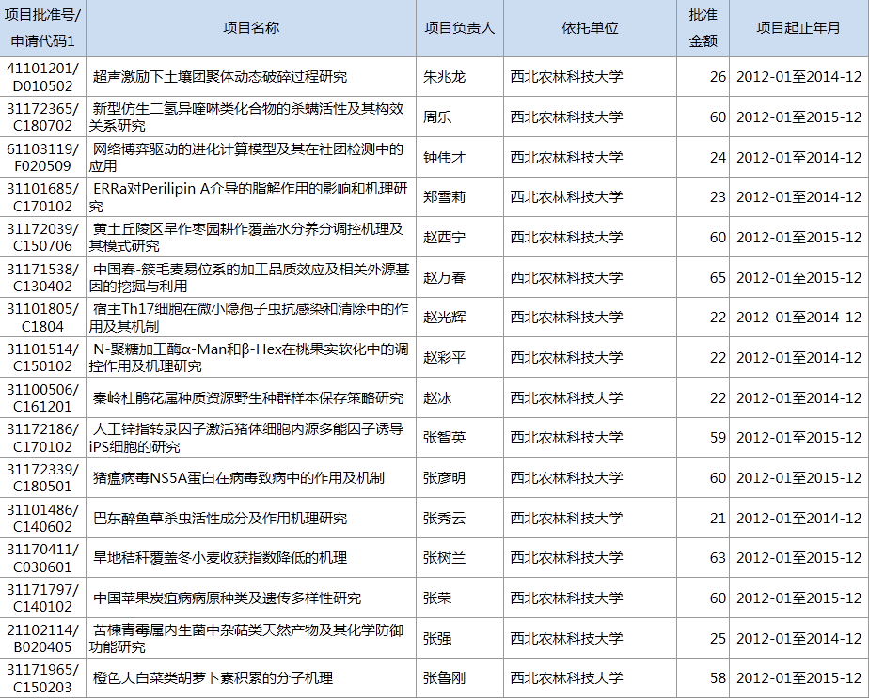The height and width of the screenshot is (699, 869).
Task: Select project number 31172339/C180501
Action: pyautogui.click(x=42, y=478)
